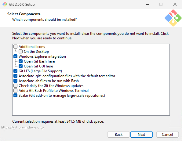Minimize the Git Setup window
The image size is (182, 141).
click(x=147, y=4)
